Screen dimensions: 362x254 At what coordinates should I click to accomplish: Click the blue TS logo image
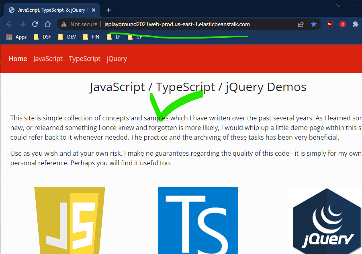click(198, 220)
